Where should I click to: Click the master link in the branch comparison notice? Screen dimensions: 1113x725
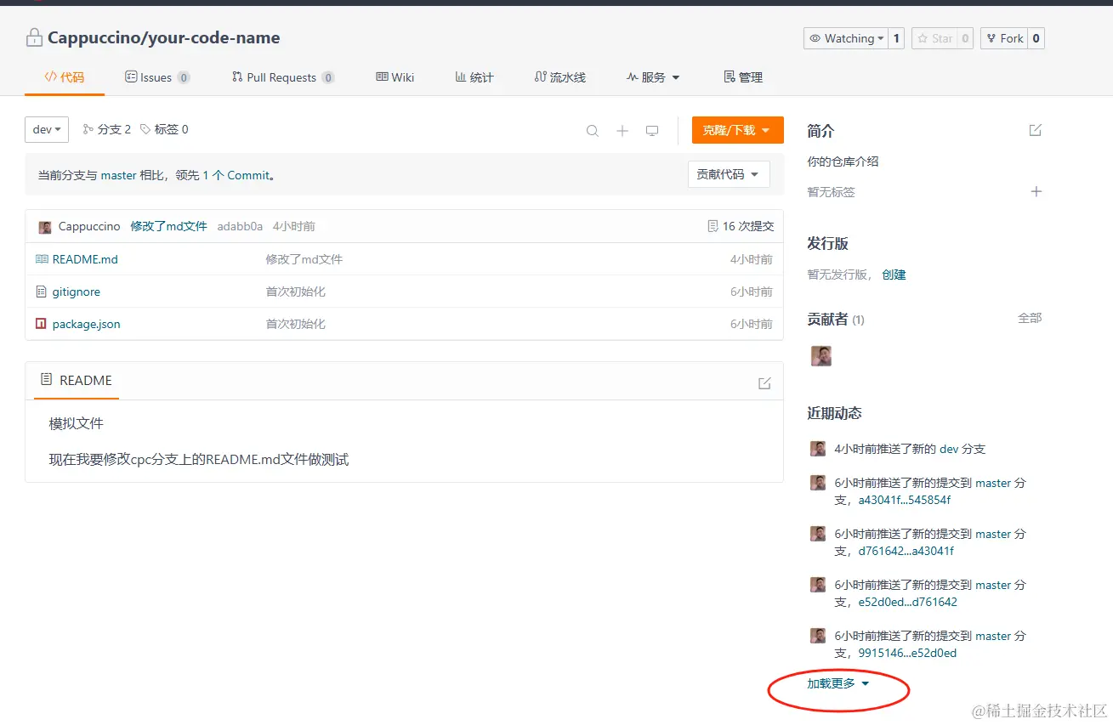(119, 175)
